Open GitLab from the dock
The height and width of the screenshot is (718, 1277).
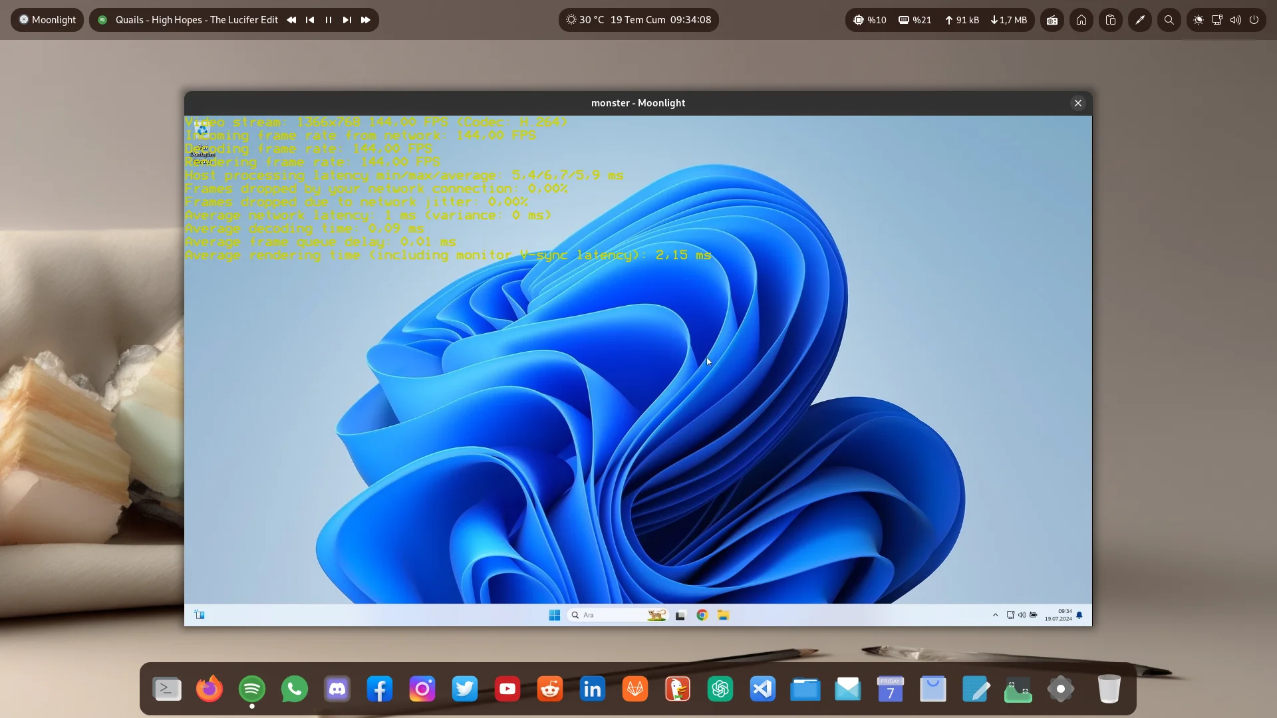tap(635, 689)
